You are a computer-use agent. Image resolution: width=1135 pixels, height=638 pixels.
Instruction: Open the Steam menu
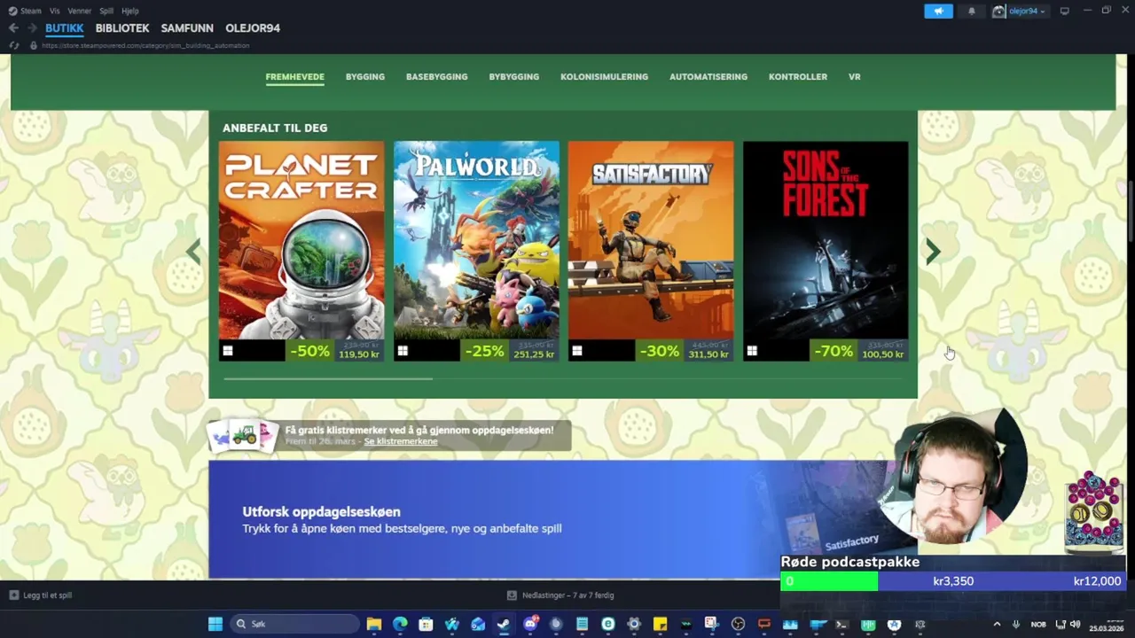click(x=26, y=11)
